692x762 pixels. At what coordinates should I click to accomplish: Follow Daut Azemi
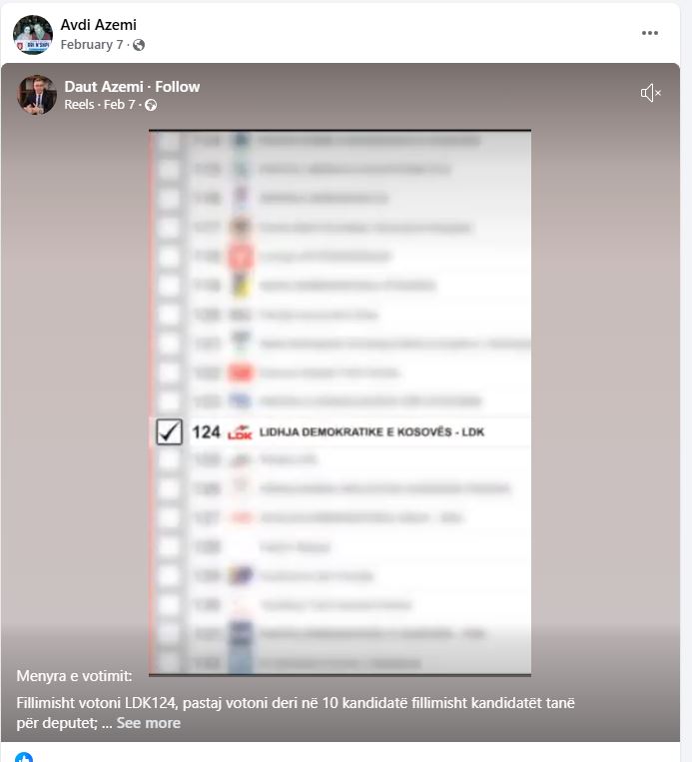[178, 87]
